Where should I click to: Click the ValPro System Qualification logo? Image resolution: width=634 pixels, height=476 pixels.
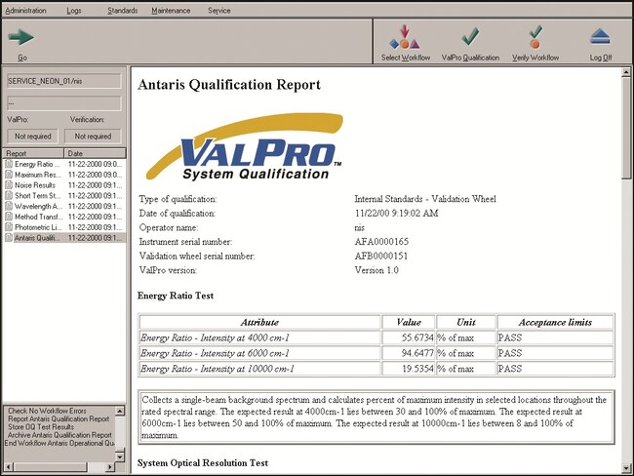tap(245, 147)
